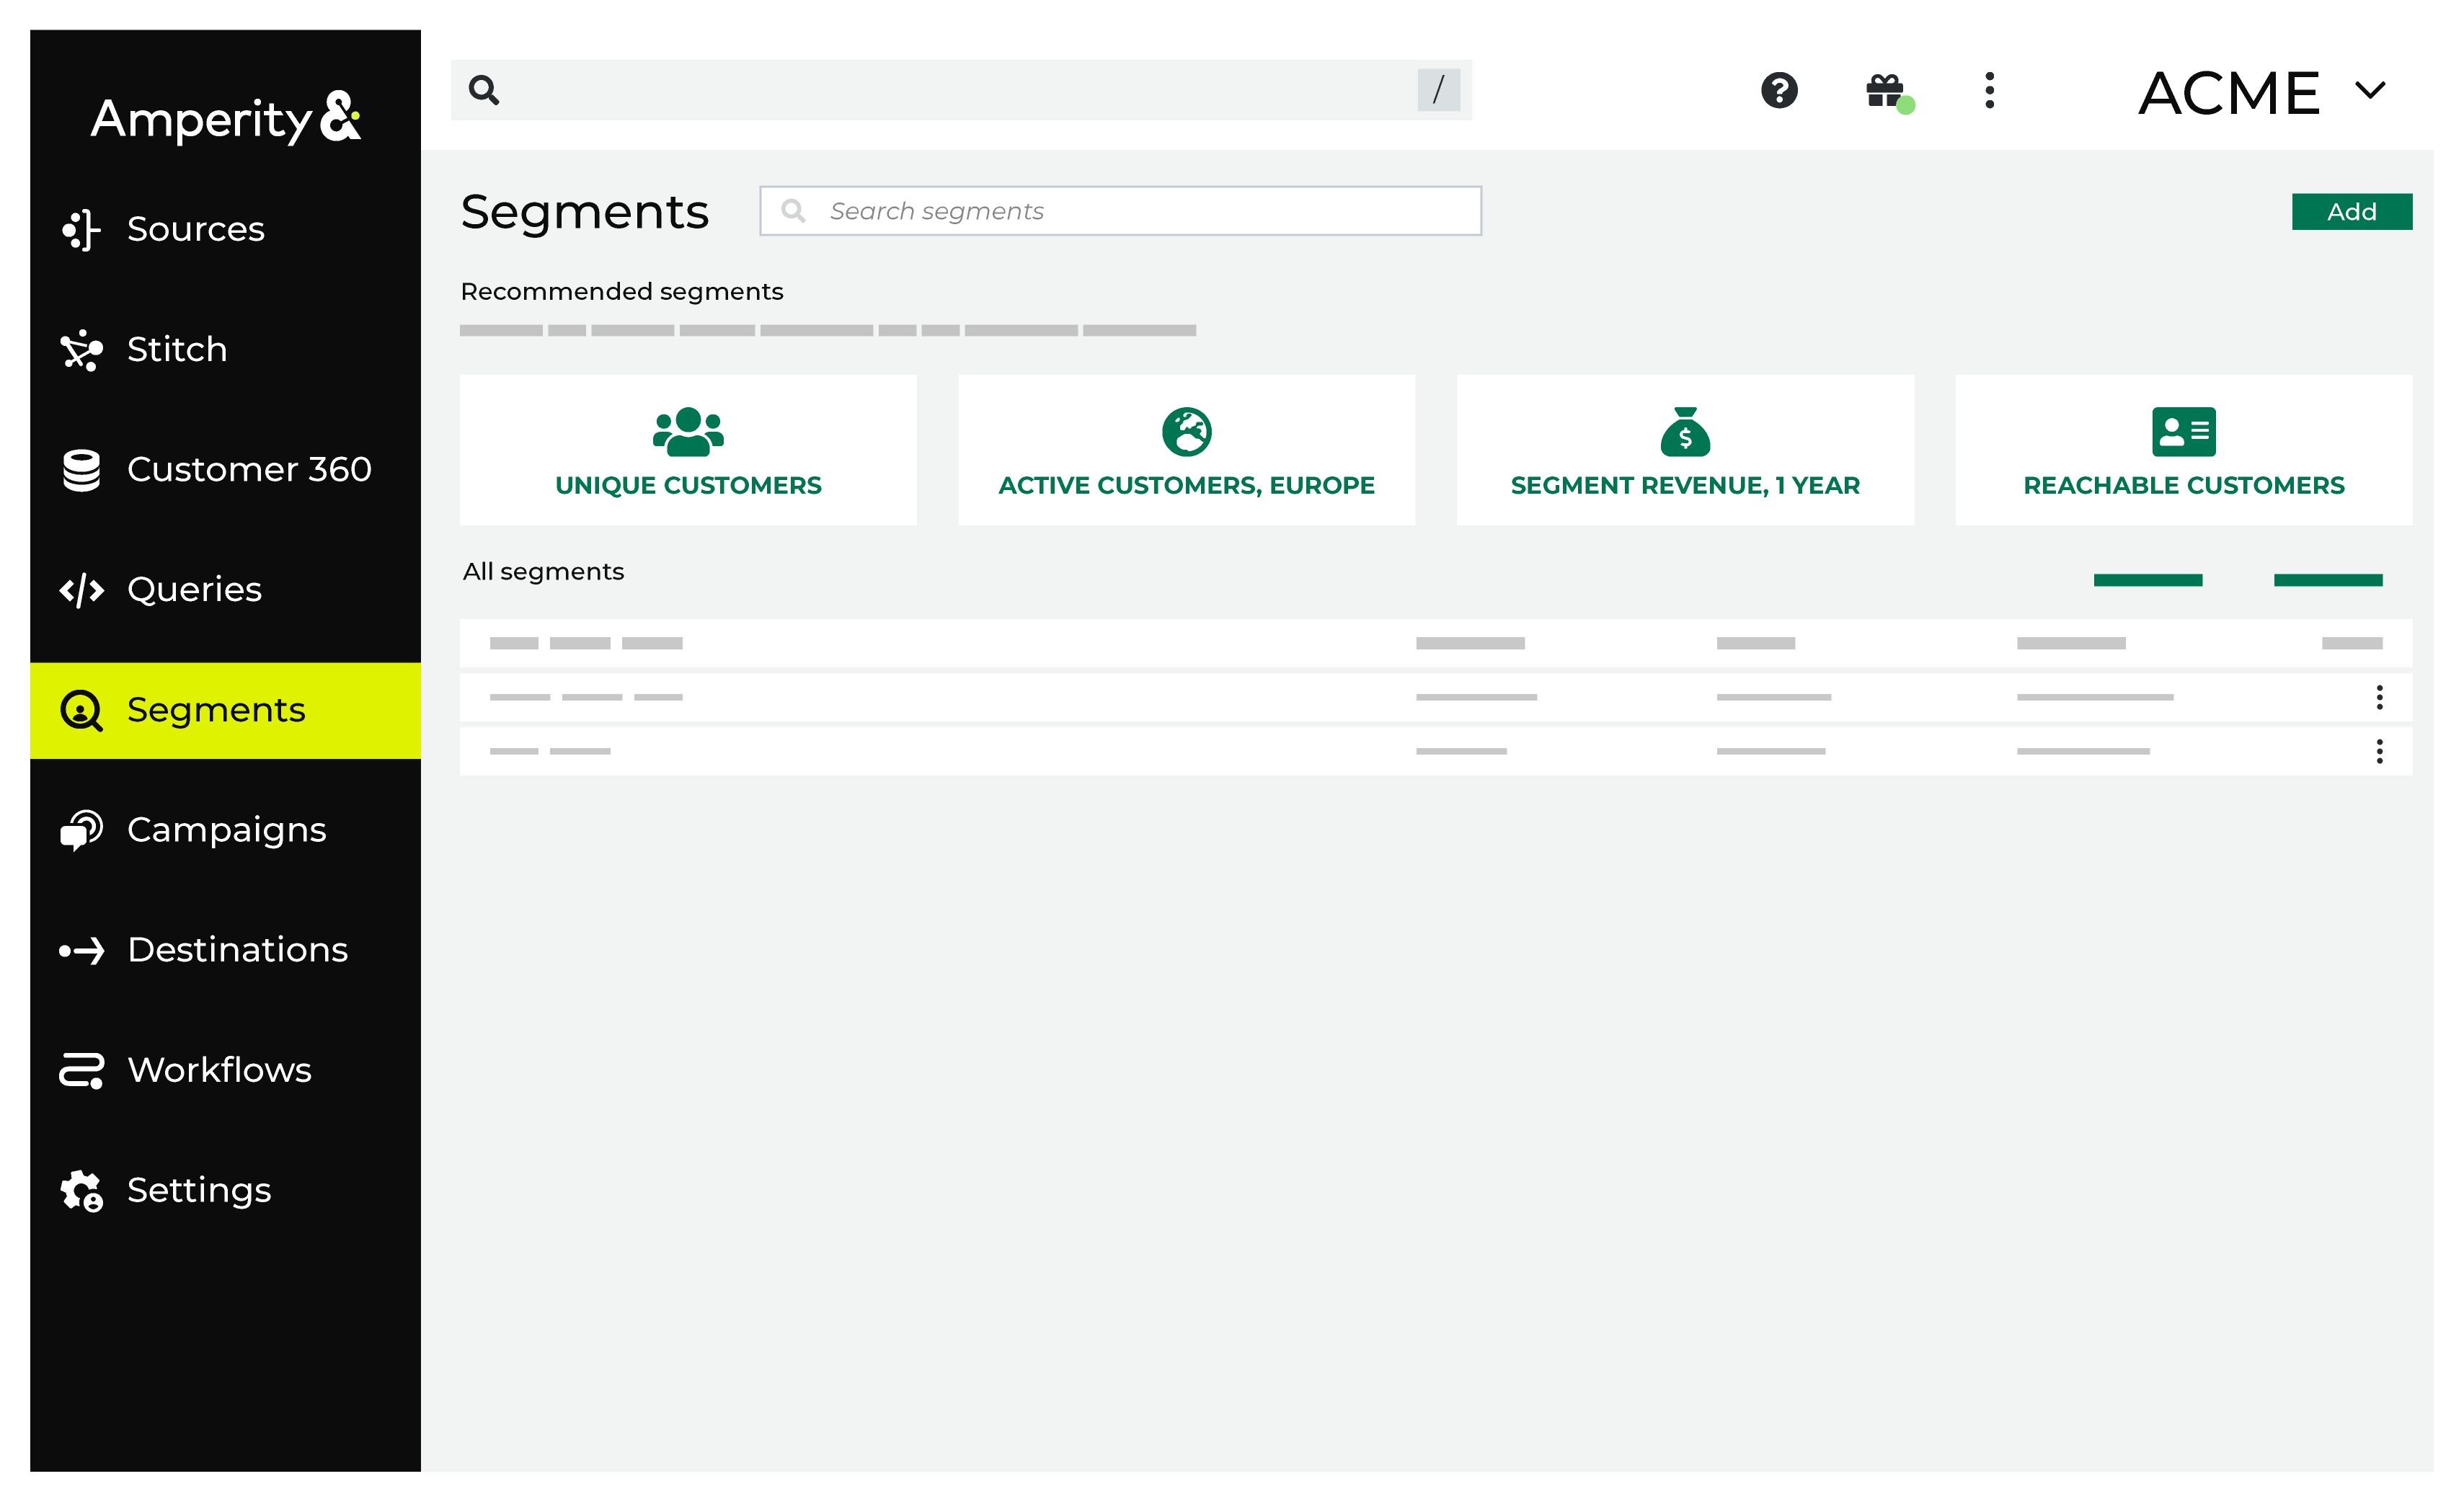Click the three-dot menu on third segment row
This screenshot has width=2464, height=1502.
pos(2380,751)
